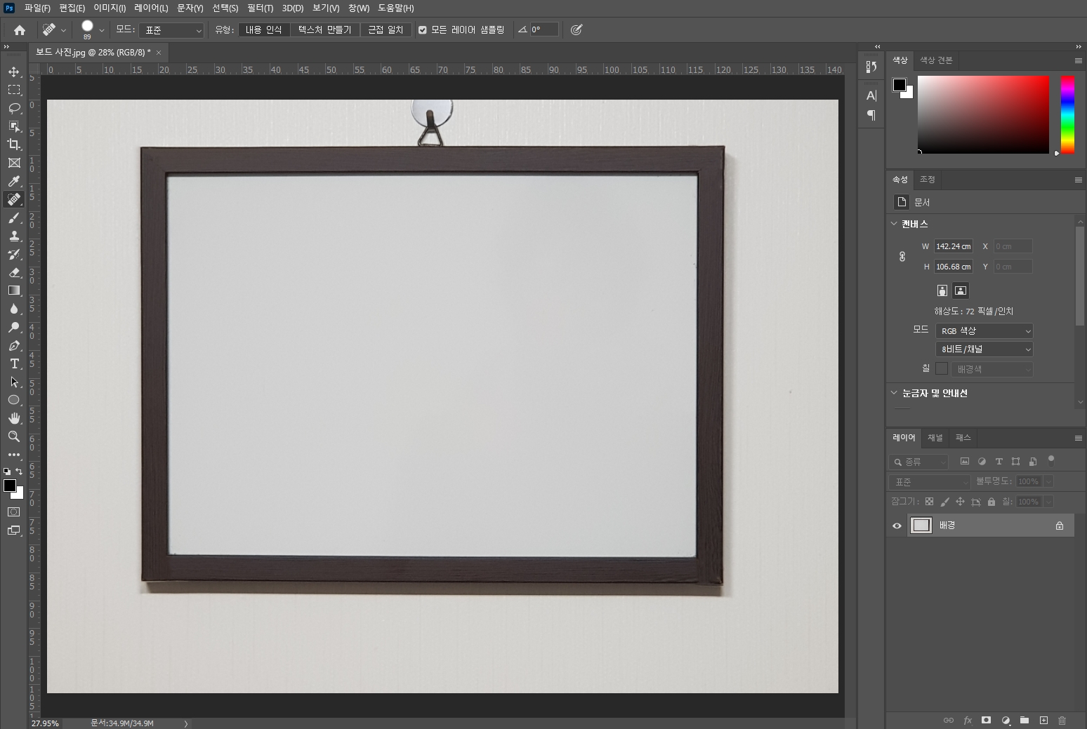
Task: Set canvas orientation to landscape
Action: click(x=961, y=290)
